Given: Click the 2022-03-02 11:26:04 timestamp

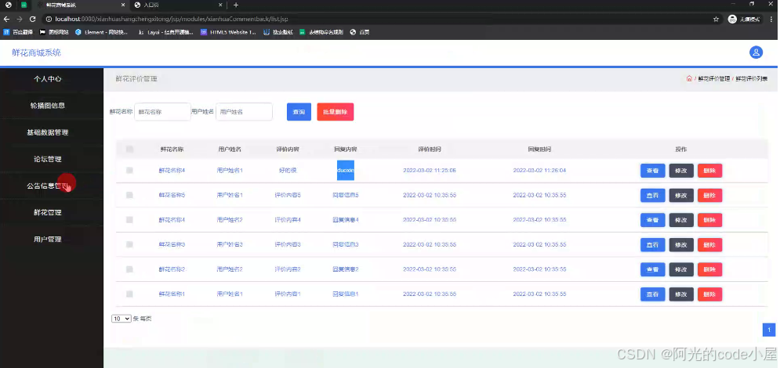Looking at the screenshot, I should pyautogui.click(x=539, y=171).
